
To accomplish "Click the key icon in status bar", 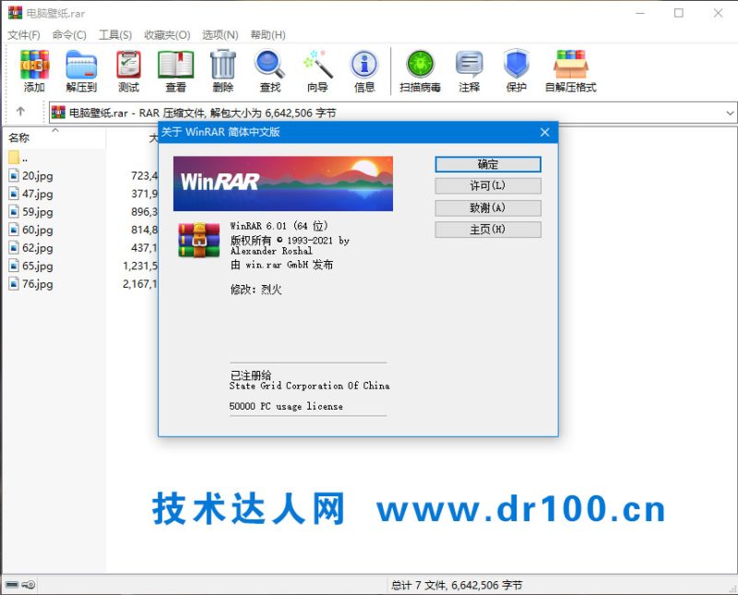I will tap(29, 585).
